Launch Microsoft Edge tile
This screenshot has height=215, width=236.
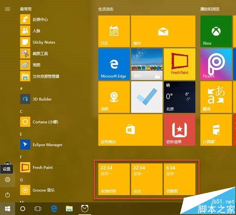114,64
